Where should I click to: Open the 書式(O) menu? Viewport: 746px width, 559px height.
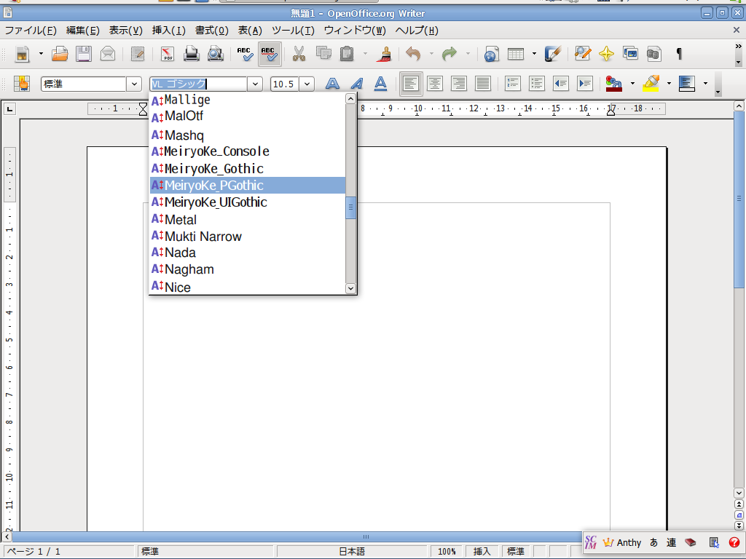click(212, 31)
